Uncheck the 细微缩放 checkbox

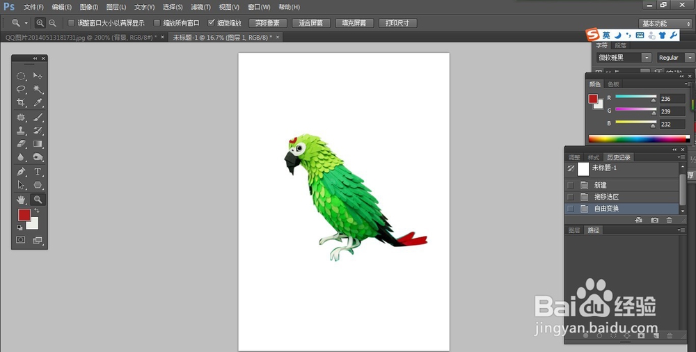[x=212, y=23]
